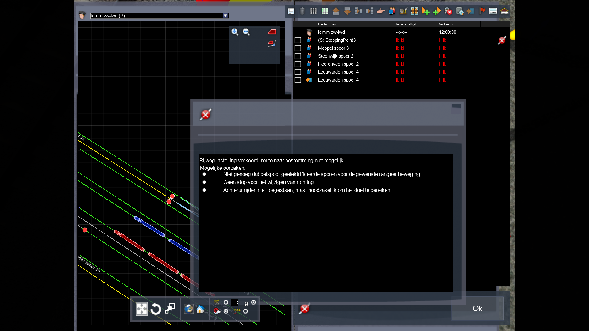Select the blue house home icon

pos(201,309)
